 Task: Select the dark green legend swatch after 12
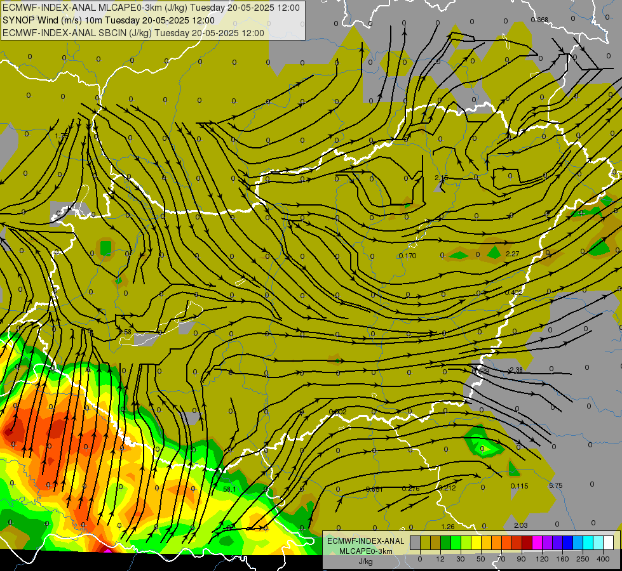coord(446,542)
